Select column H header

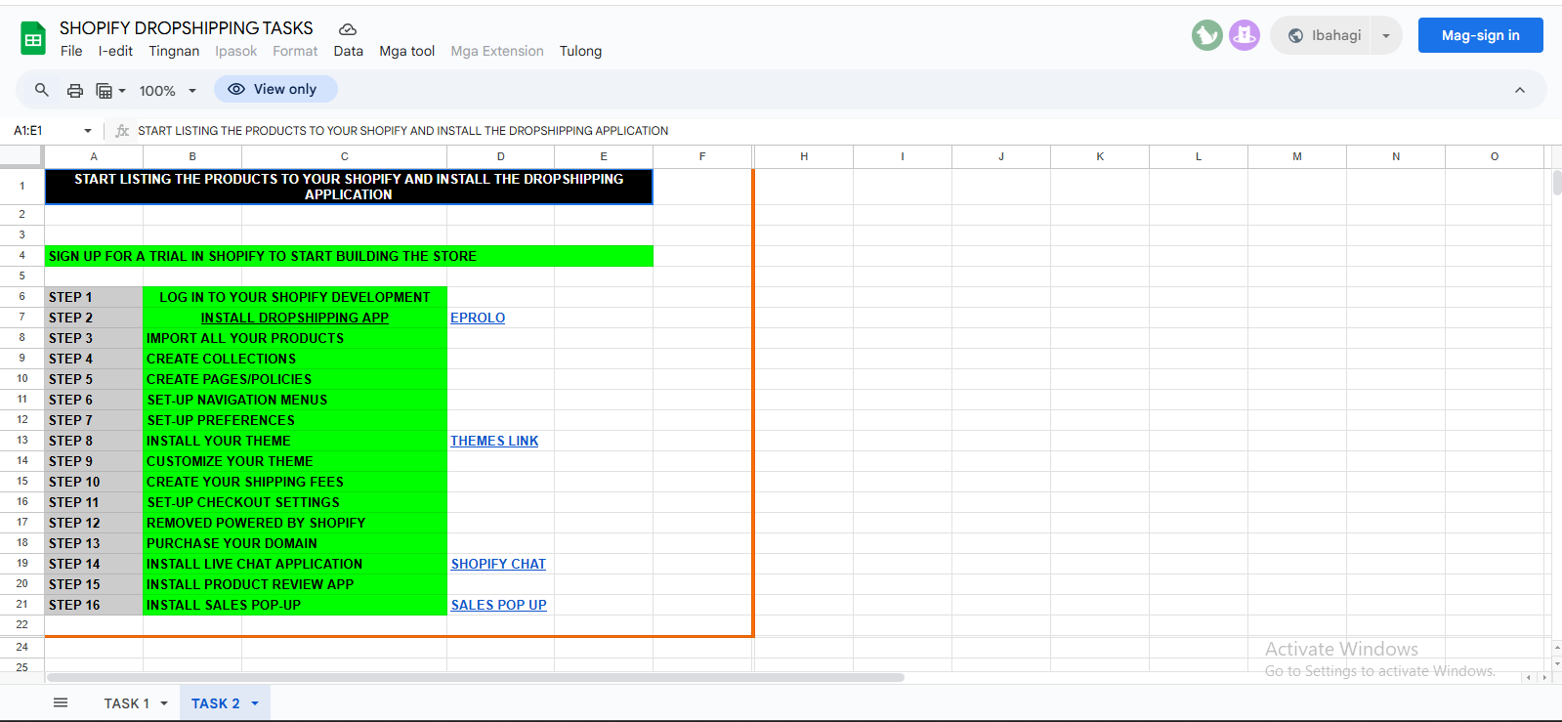click(x=804, y=156)
